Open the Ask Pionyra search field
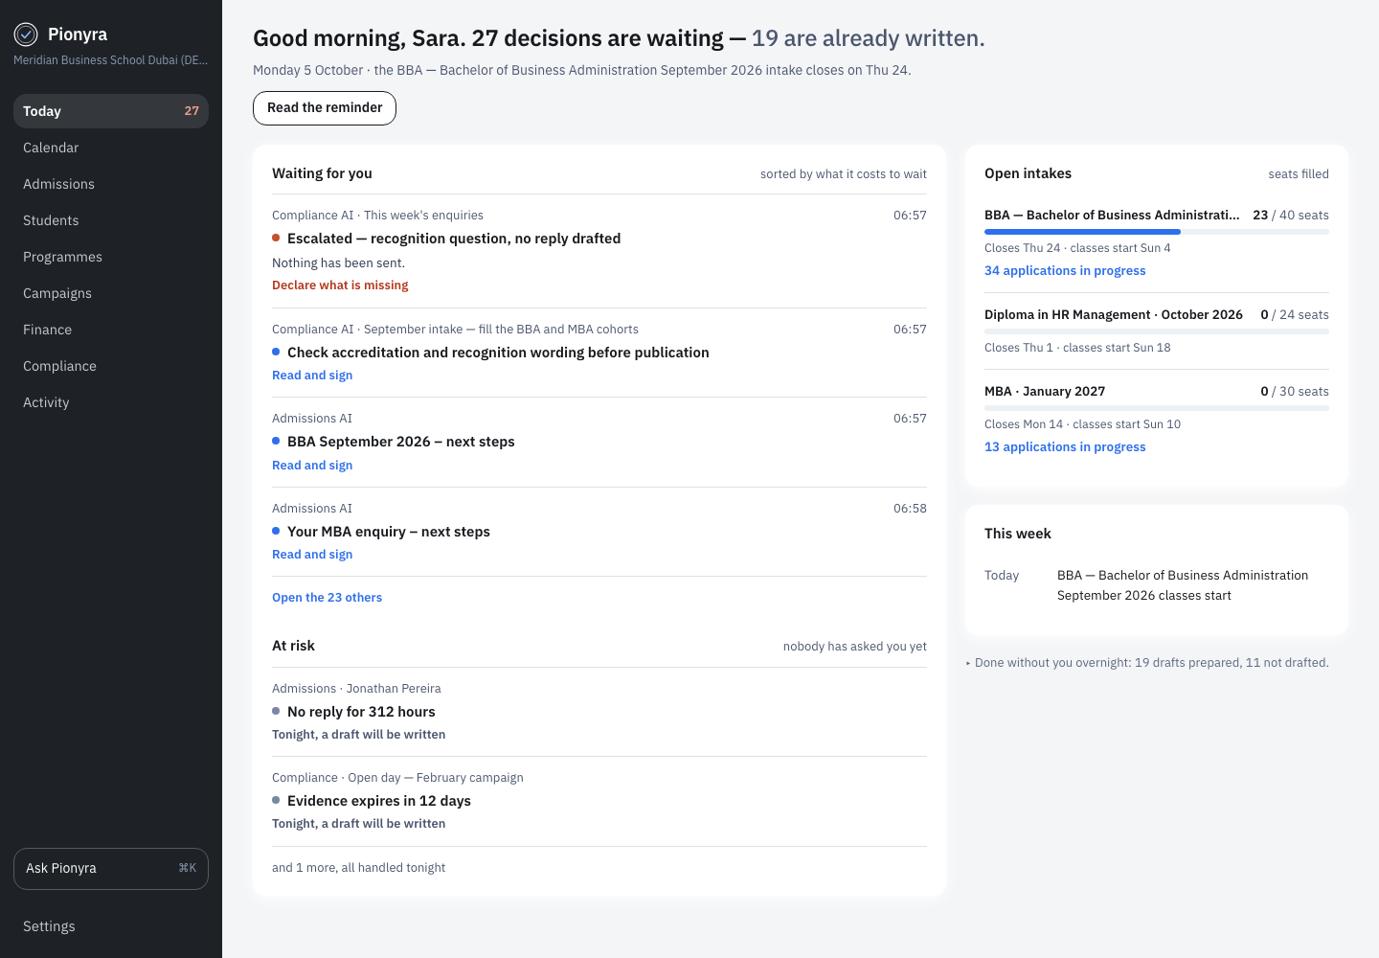 [111, 869]
